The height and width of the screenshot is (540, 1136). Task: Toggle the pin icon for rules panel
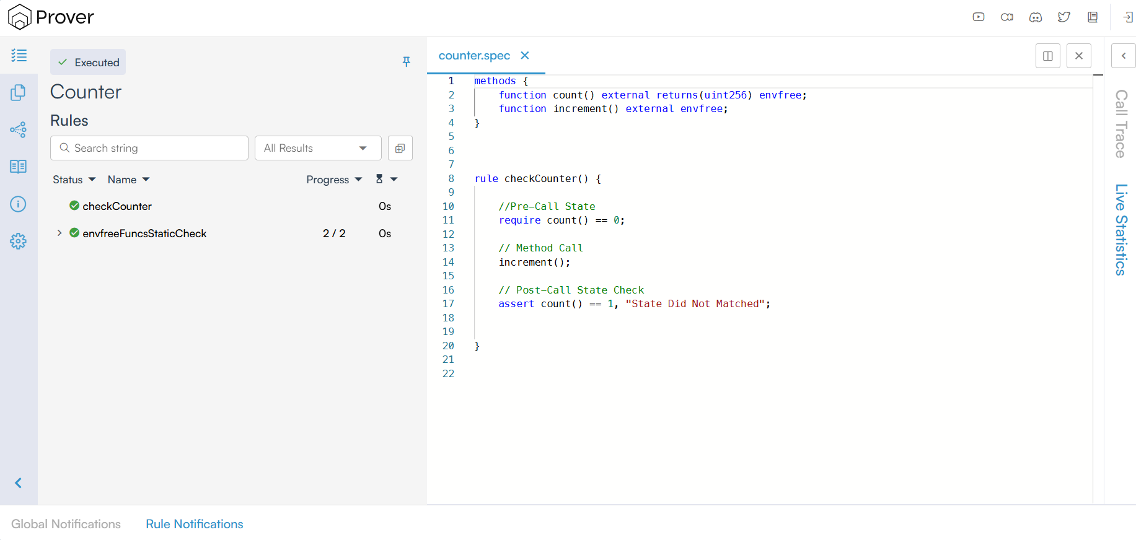click(407, 61)
